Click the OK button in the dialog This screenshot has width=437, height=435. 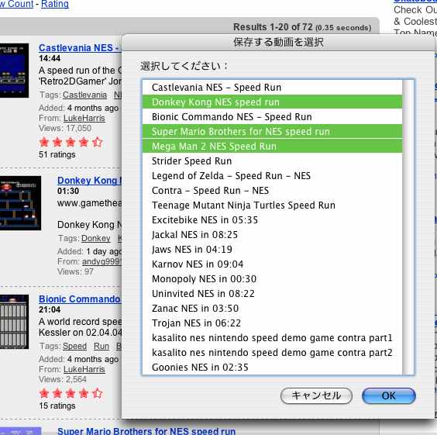pyautogui.click(x=389, y=395)
